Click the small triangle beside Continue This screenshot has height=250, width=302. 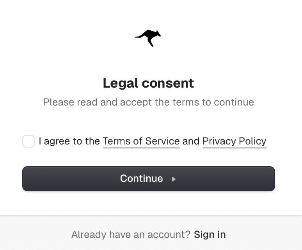coord(174,179)
